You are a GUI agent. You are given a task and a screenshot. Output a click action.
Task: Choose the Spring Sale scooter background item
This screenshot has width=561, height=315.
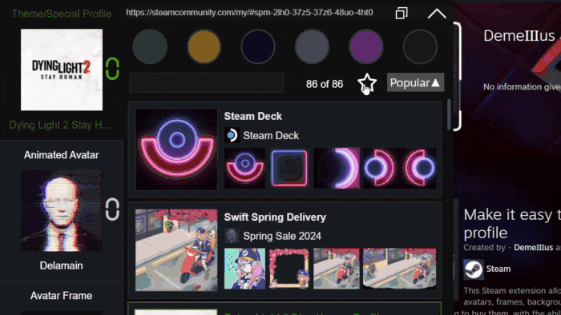(337, 269)
